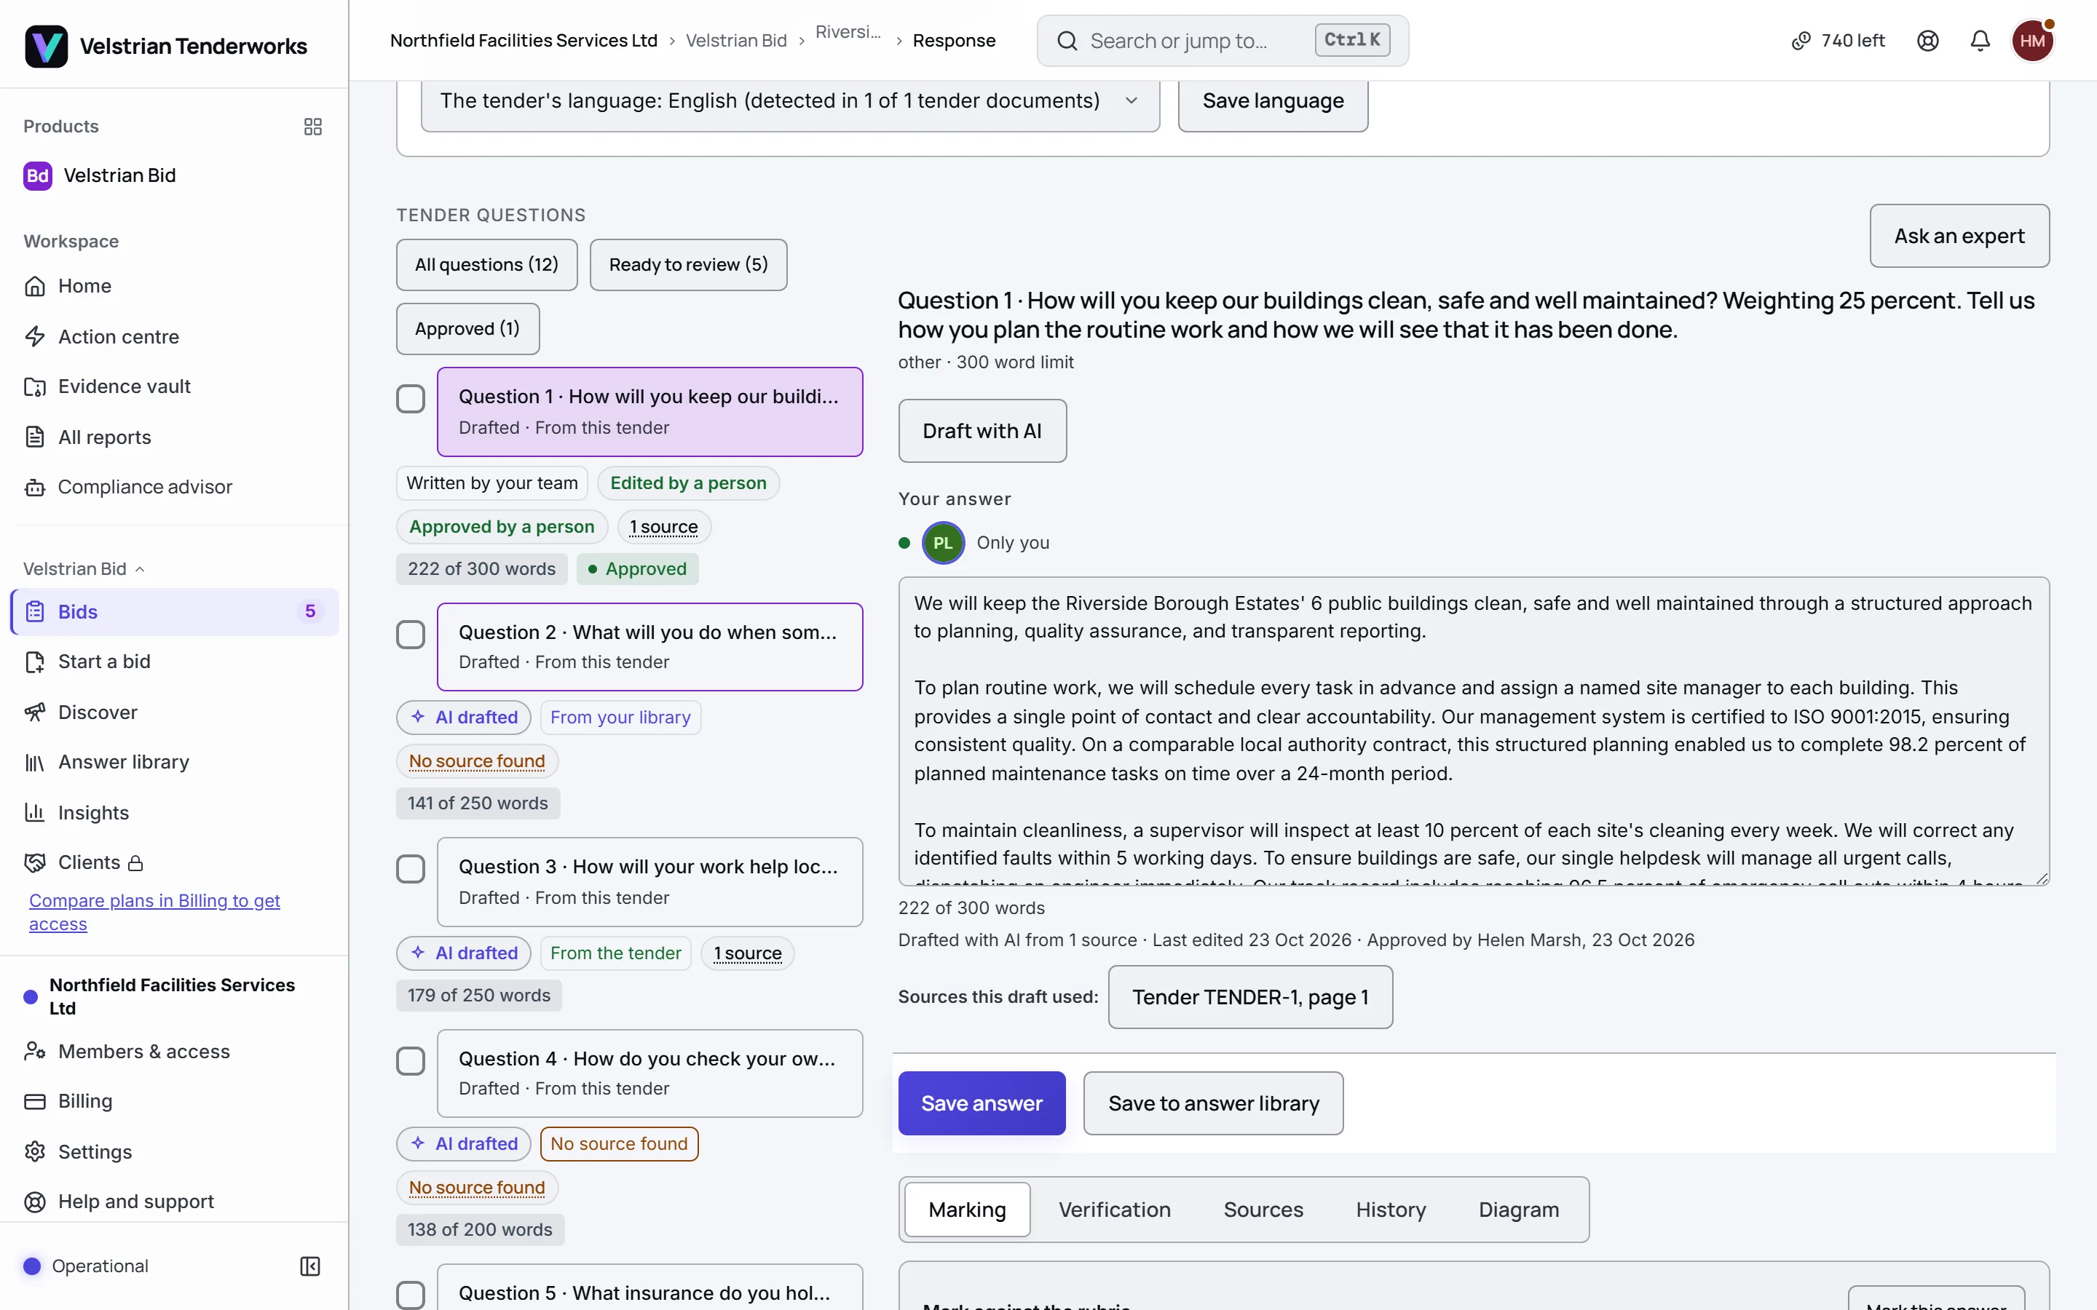Click the Discover telescope icon
Viewport: 2097px width, 1310px height.
35,712
